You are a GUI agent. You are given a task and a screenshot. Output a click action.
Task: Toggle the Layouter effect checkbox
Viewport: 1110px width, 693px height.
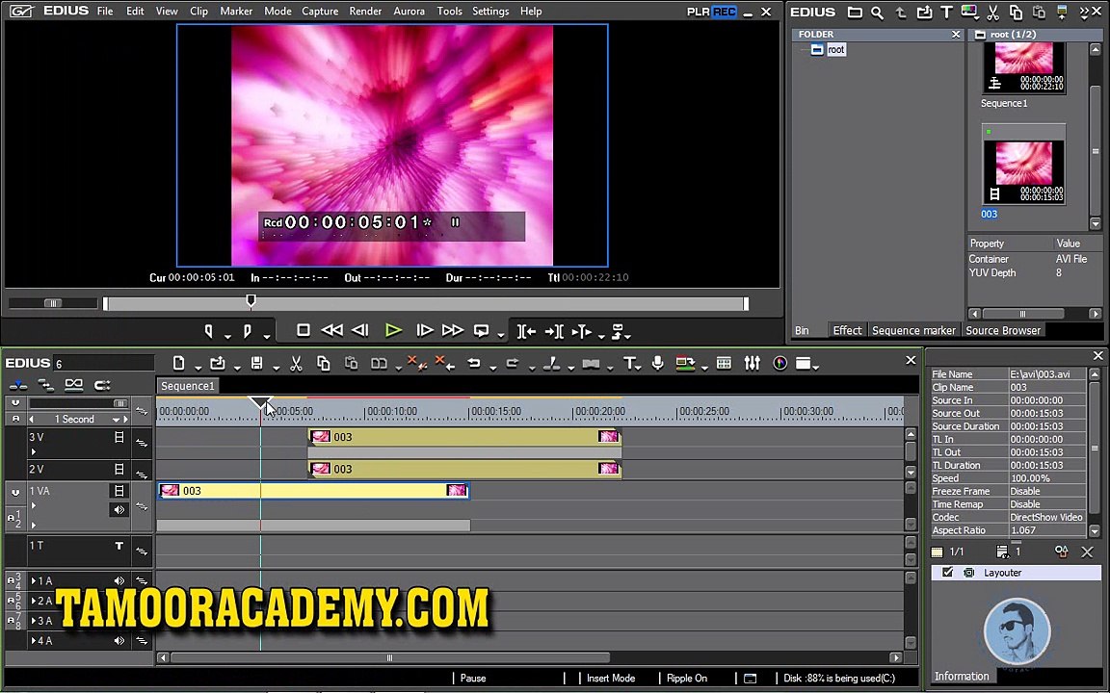[947, 573]
